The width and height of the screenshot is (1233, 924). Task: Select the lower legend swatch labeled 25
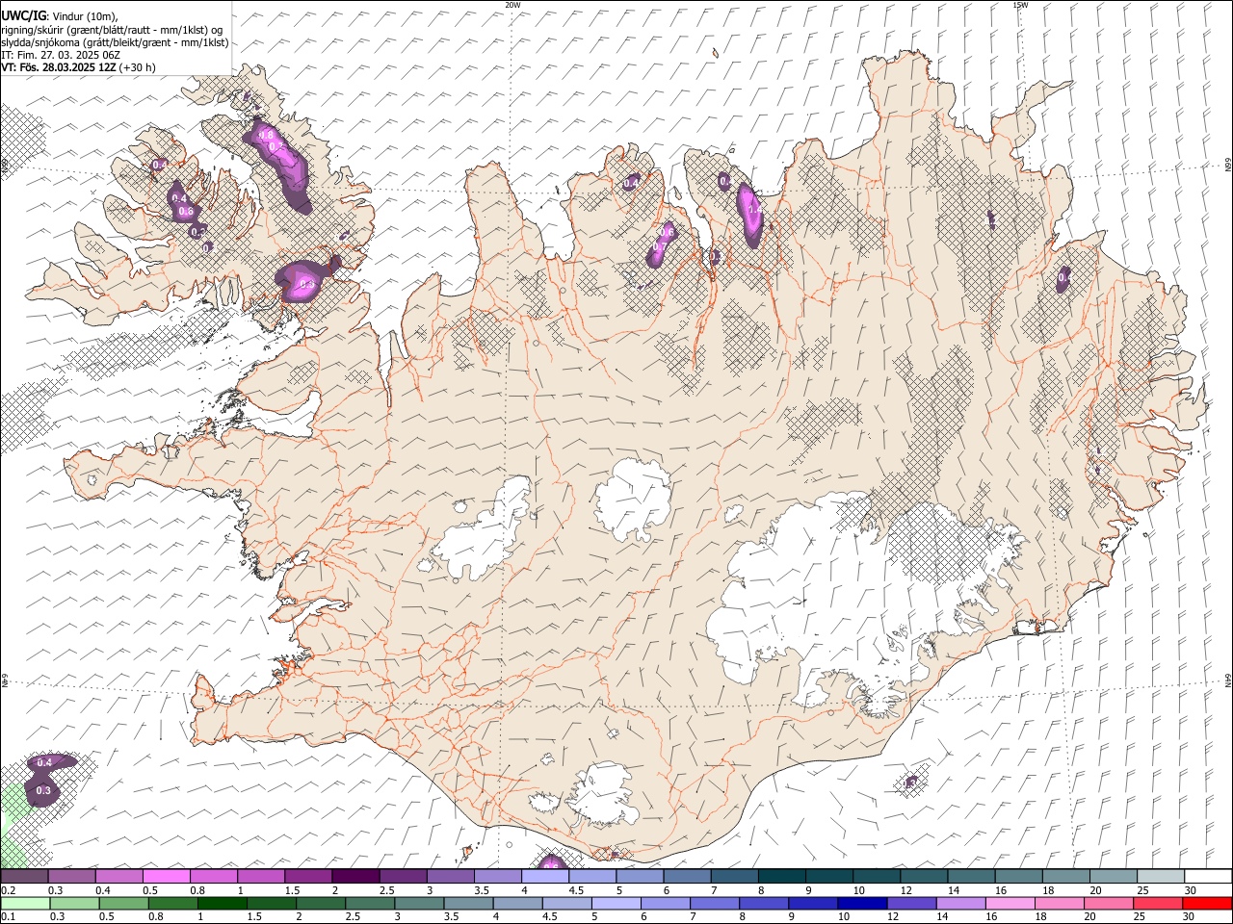1156,903
